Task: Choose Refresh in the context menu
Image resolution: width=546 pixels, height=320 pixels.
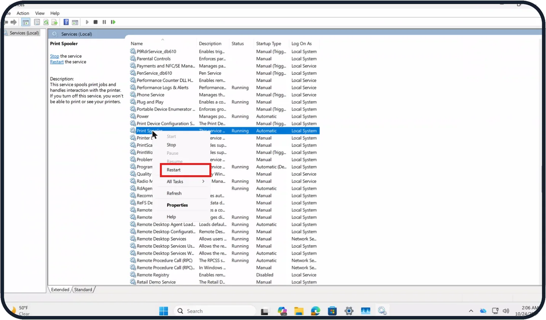Action: click(182, 194)
